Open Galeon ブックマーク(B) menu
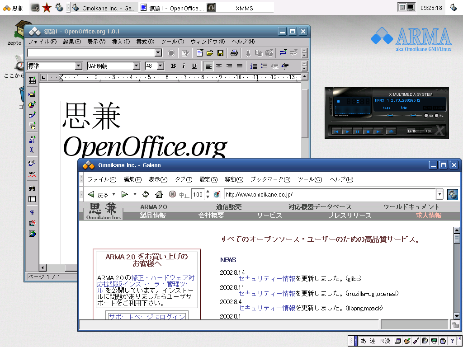This screenshot has width=463, height=347. click(x=270, y=179)
